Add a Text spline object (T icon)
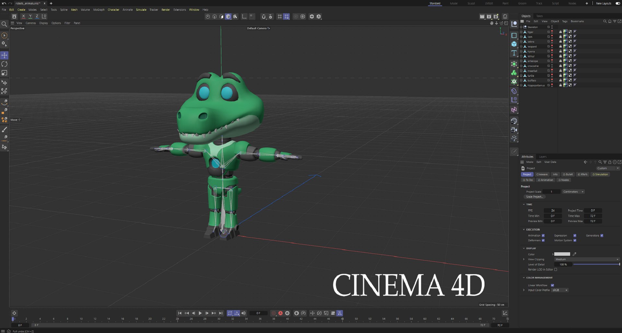 click(514, 53)
